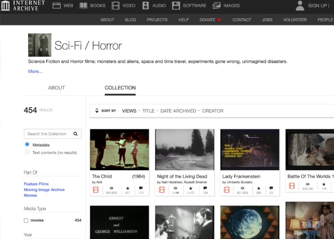
Task: Click the search magnifier icon
Action: coord(75,134)
